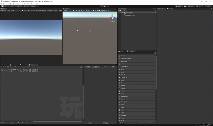This screenshot has width=213, height=126.
Task: Click the Hierarchy create plus button
Action: point(119,11)
